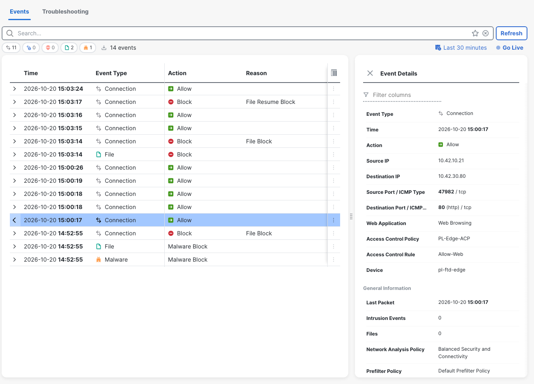The image size is (534, 384).
Task: Close the Event Details panel
Action: (370, 73)
